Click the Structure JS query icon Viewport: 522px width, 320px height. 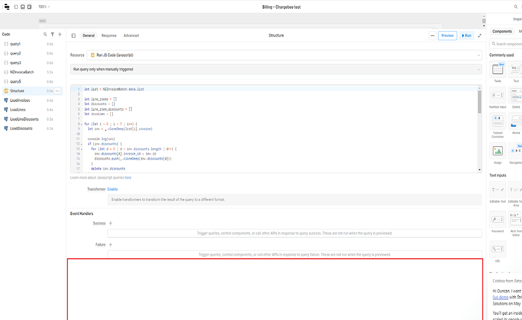point(6,91)
